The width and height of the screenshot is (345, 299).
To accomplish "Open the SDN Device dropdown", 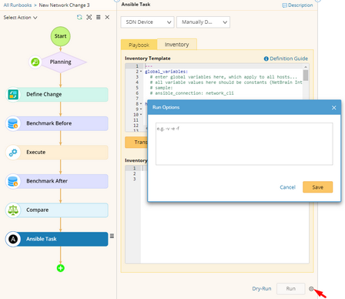I will coord(147,22).
